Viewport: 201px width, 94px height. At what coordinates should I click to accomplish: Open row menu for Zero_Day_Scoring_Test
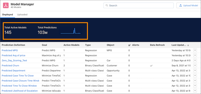(195, 60)
